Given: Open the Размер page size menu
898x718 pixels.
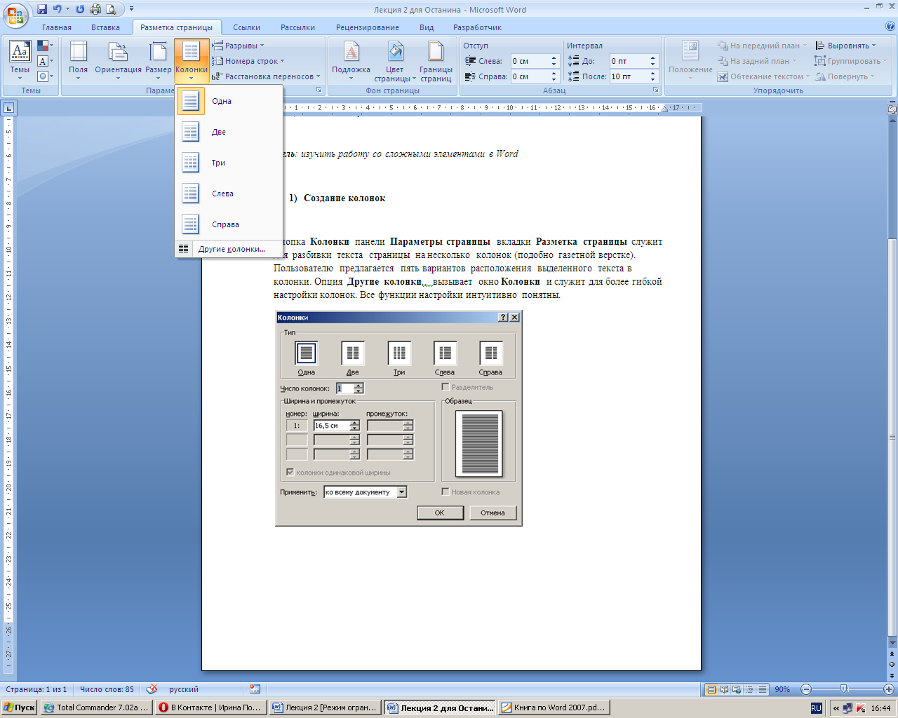Looking at the screenshot, I should [159, 60].
